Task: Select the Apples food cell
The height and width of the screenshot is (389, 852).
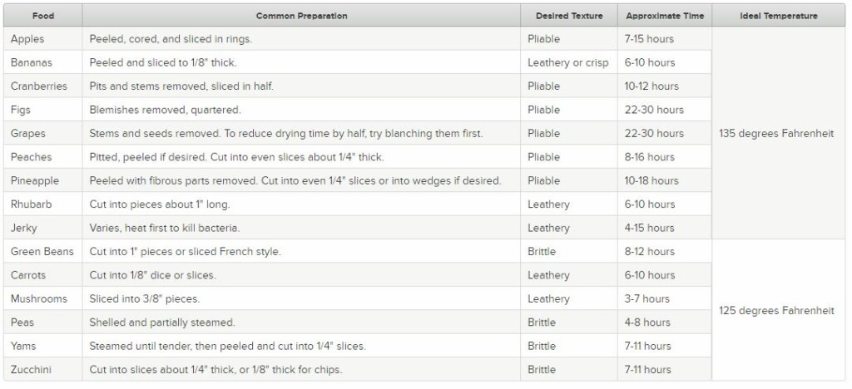Action: tap(28, 39)
